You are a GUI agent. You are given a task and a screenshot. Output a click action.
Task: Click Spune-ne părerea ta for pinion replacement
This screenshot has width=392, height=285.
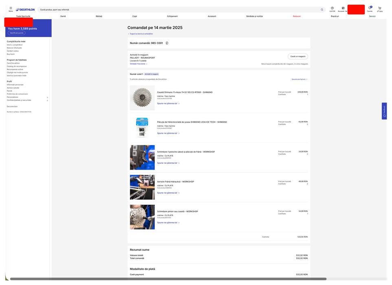point(168,223)
